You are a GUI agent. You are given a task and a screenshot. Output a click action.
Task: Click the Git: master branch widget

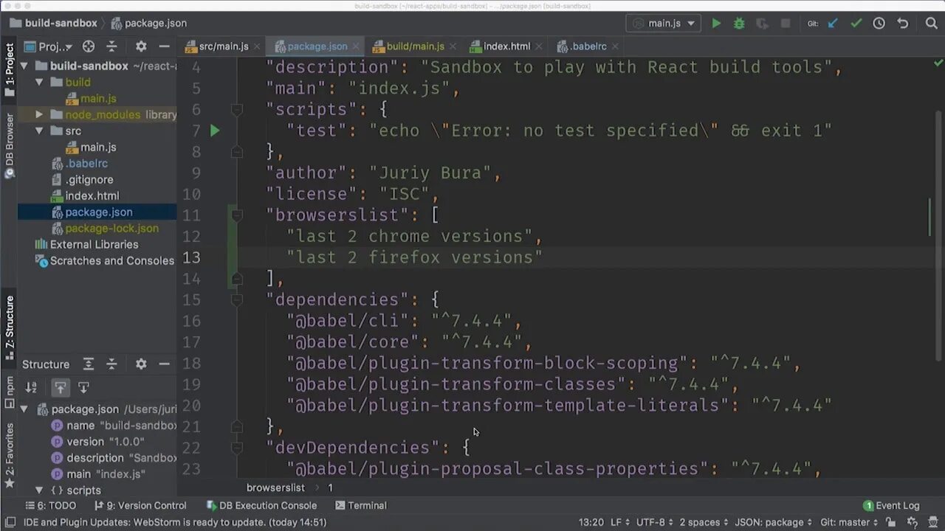tap(849, 522)
